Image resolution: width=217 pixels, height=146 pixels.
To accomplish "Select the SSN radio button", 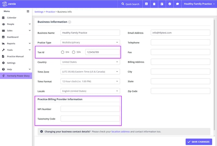I will pos(74,52).
